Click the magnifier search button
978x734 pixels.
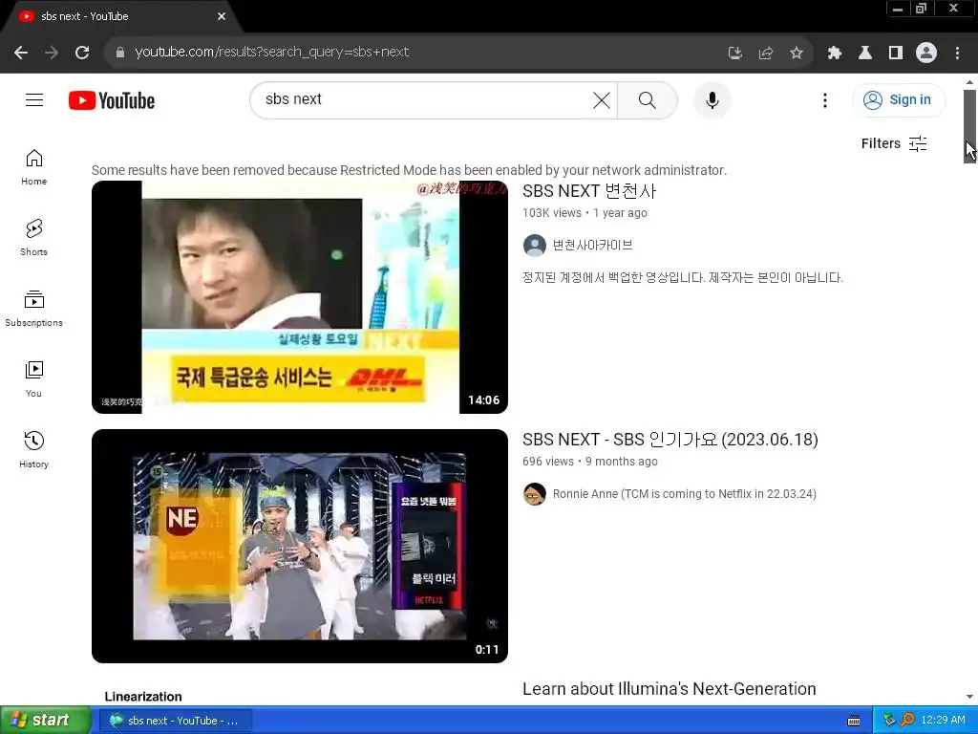(647, 99)
